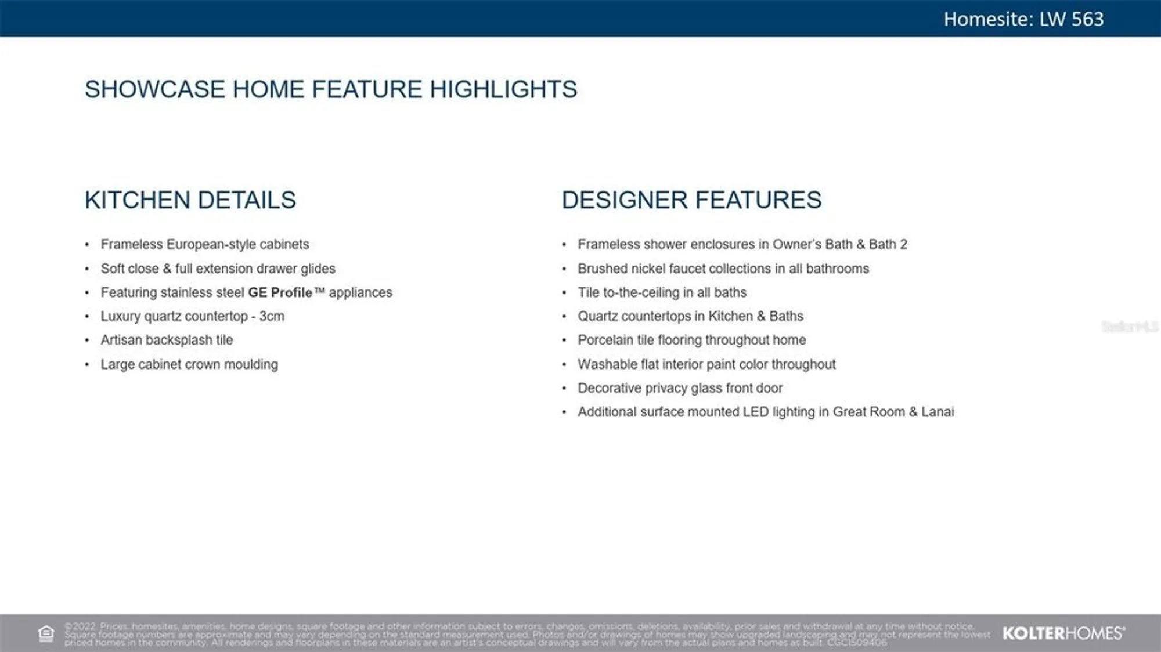Click Brushed nickel faucet collections line
Viewport: 1161px width, 652px height.
(723, 269)
